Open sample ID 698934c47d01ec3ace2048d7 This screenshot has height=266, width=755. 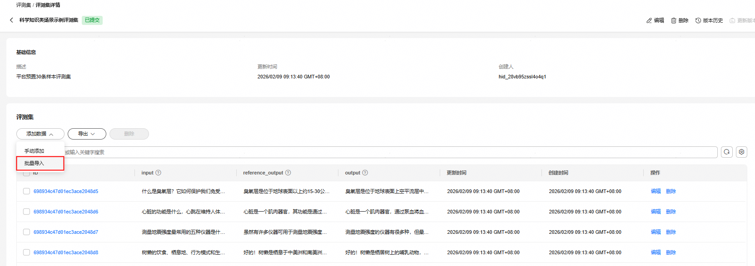tap(66, 232)
